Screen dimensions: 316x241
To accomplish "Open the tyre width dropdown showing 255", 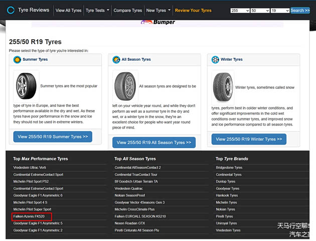I will (x=239, y=11).
